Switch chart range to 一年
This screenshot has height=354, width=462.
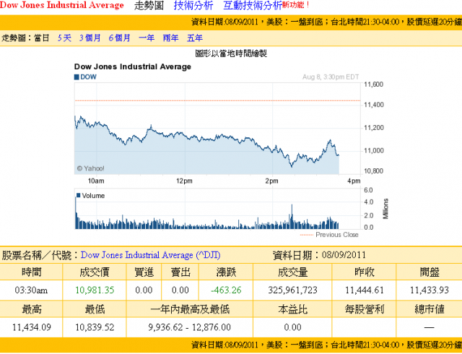pos(147,38)
